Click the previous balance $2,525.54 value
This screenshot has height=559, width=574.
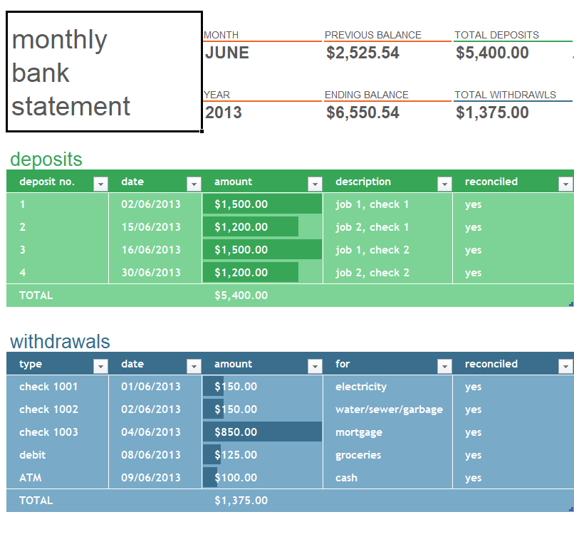pyautogui.click(x=362, y=53)
